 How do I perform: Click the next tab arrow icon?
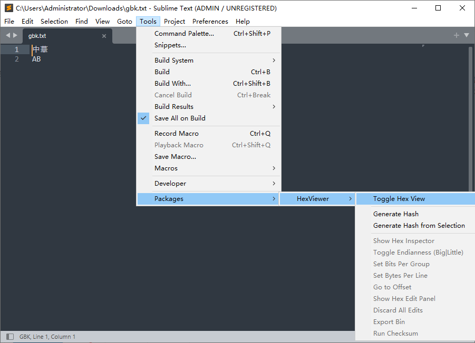pyautogui.click(x=15, y=35)
